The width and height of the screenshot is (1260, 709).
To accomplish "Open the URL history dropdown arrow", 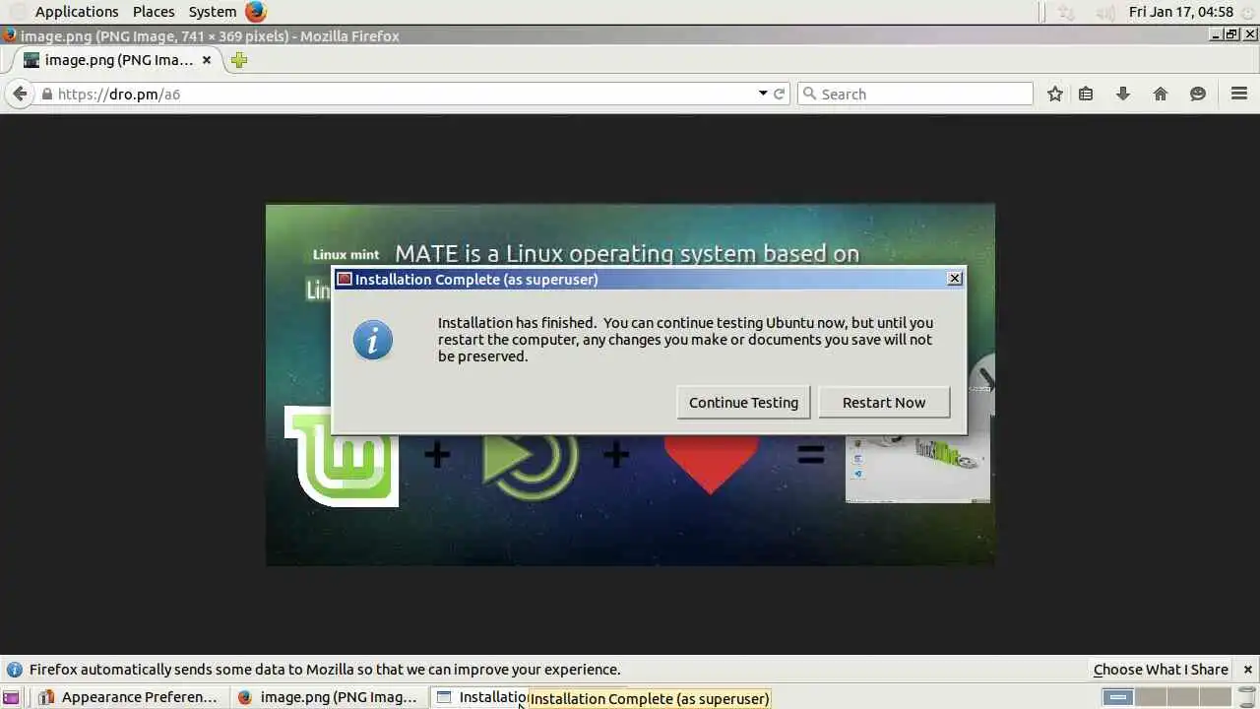I will click(763, 94).
